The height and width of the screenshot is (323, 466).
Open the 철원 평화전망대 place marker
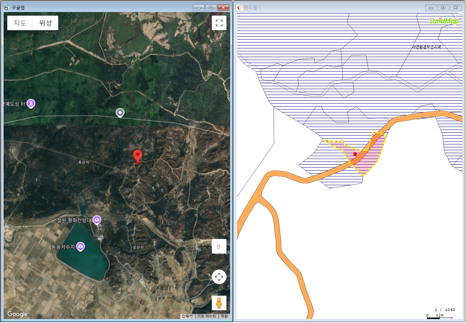pos(96,220)
